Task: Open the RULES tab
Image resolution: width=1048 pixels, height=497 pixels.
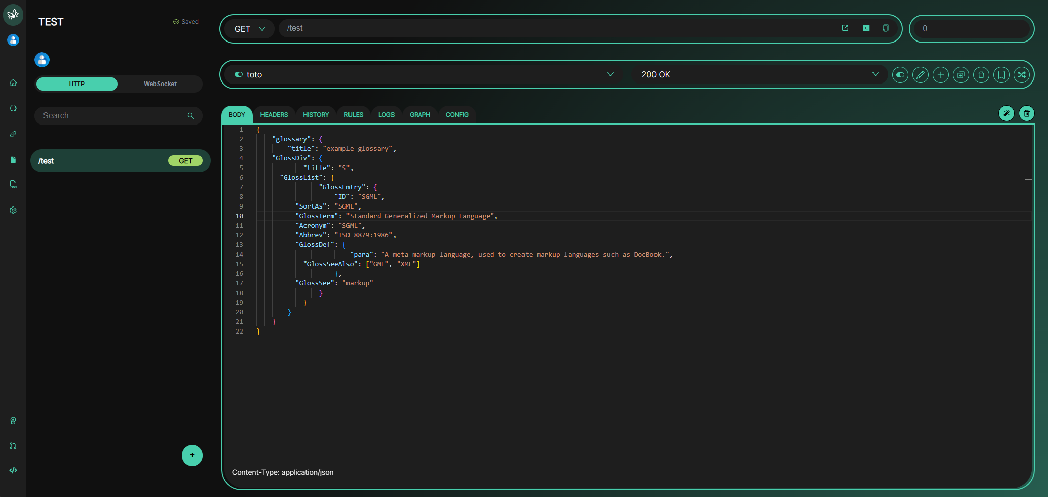Action: [x=353, y=115]
